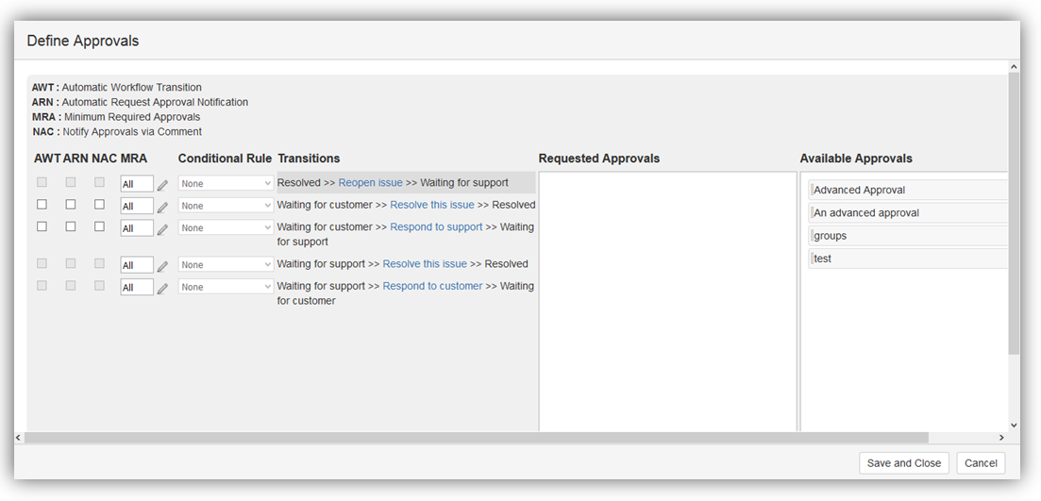Click pencil icon beside Reopen issue row

[162, 185]
